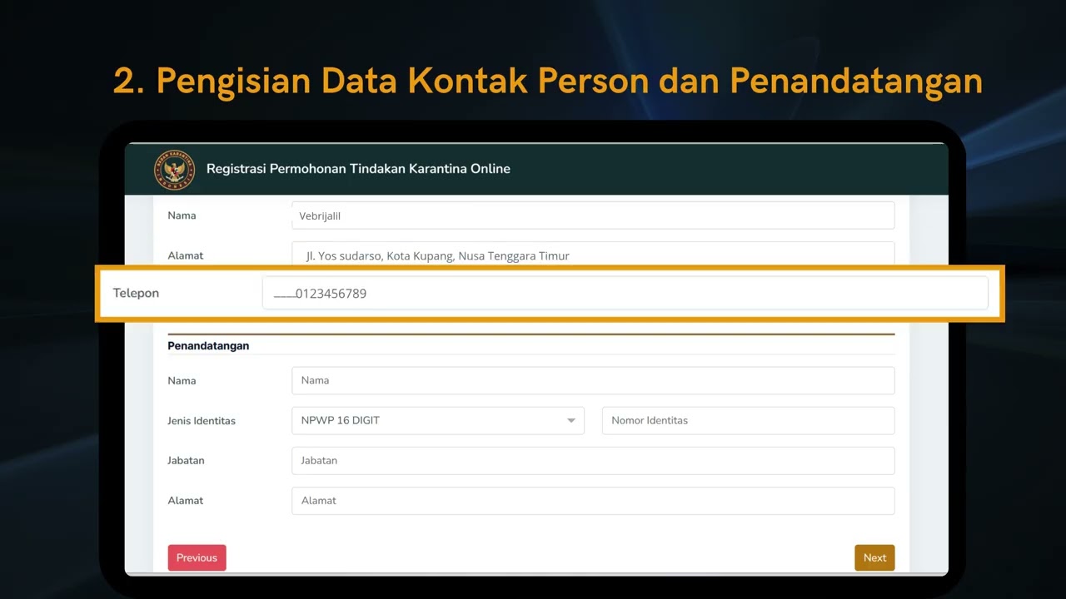Open the Jenis Identitas dropdown NPWP 16 DIGIT
1066x599 pixels.
438,420
